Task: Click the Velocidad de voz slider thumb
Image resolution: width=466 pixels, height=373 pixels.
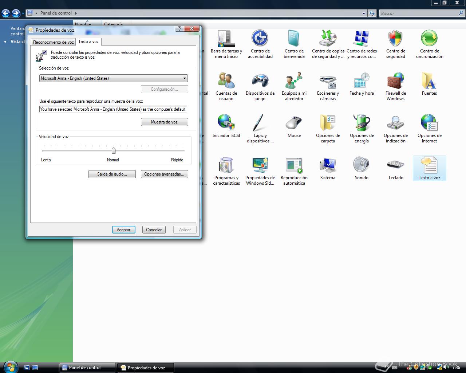Action: 114,150
